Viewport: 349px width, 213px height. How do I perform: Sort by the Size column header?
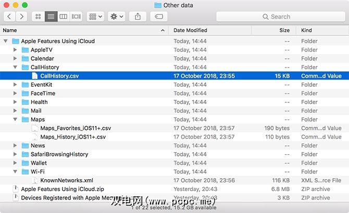pos(274,30)
